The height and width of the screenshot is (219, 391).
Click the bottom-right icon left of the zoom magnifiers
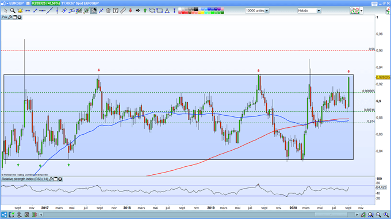363,214
